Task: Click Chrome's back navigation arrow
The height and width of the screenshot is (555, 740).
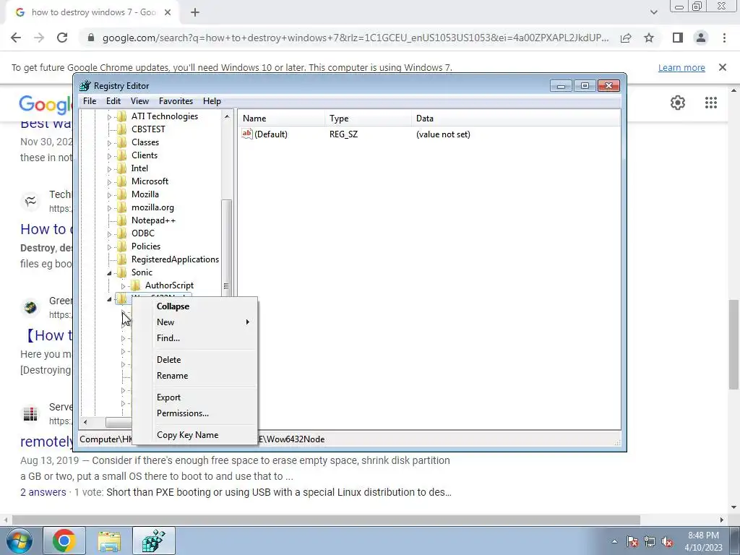Action: [x=16, y=38]
